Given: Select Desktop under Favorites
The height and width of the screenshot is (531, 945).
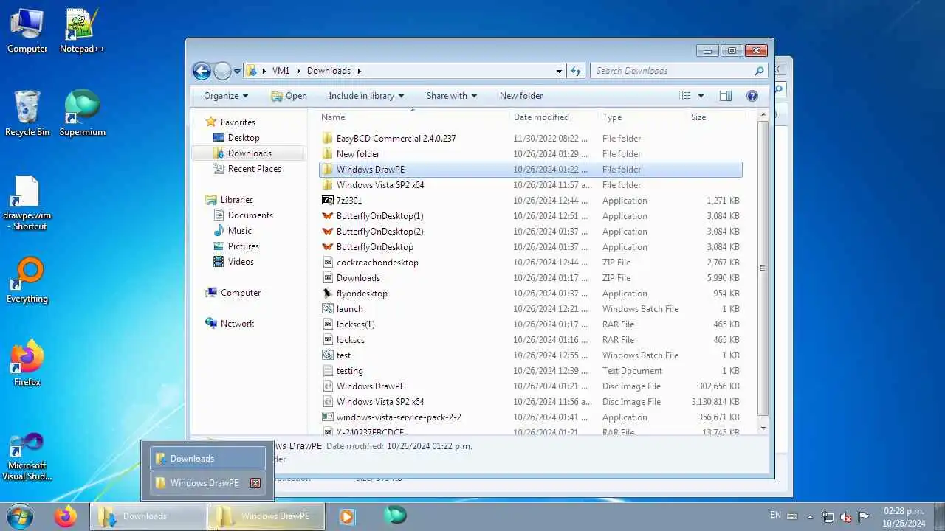Looking at the screenshot, I should click(x=244, y=138).
